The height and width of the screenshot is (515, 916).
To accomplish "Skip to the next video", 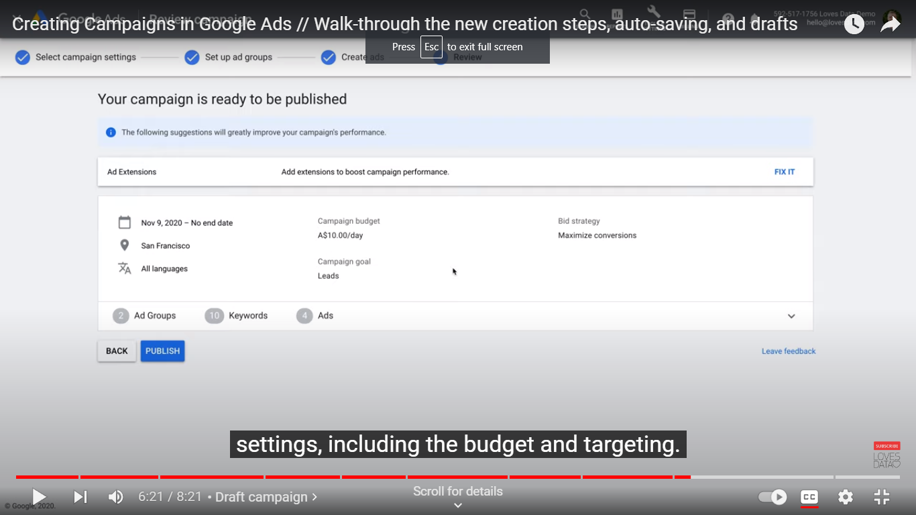I will click(x=80, y=497).
